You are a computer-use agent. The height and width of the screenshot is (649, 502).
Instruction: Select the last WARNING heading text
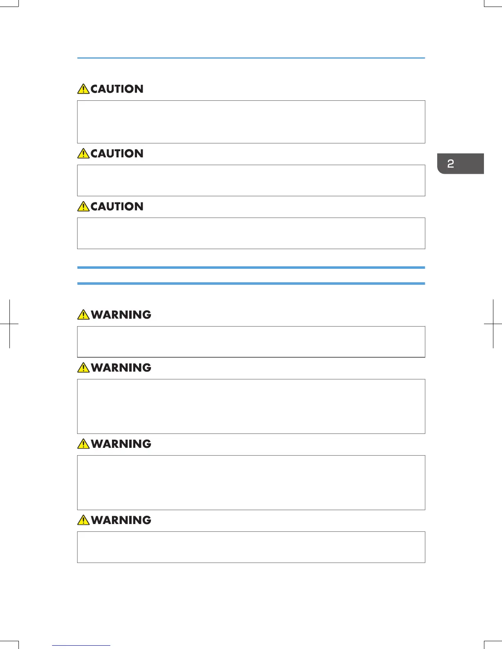coord(121,520)
